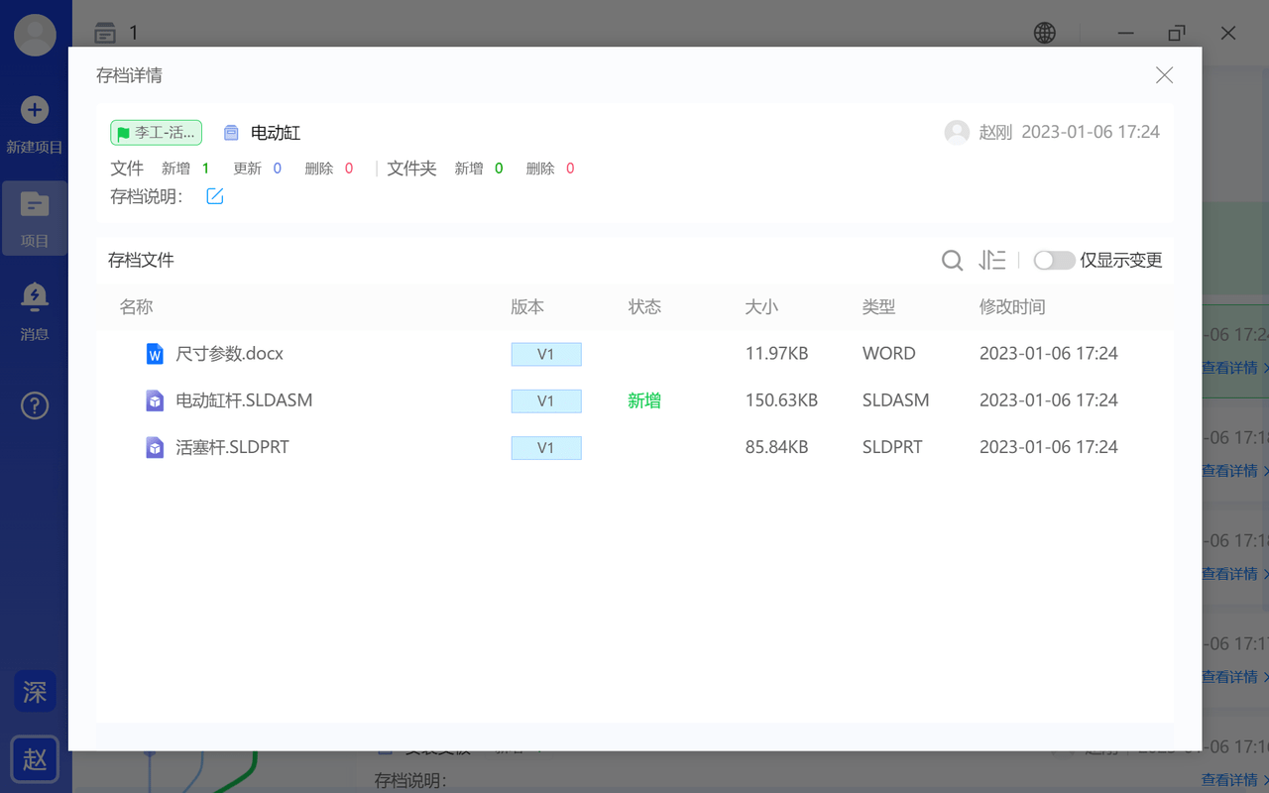The width and height of the screenshot is (1269, 793).
Task: Restore the main window size
Action: (x=1177, y=33)
